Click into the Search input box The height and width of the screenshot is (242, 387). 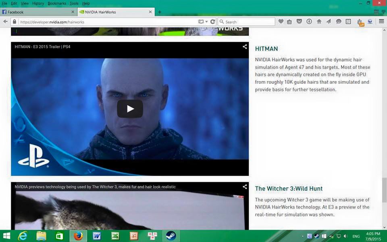[248, 22]
